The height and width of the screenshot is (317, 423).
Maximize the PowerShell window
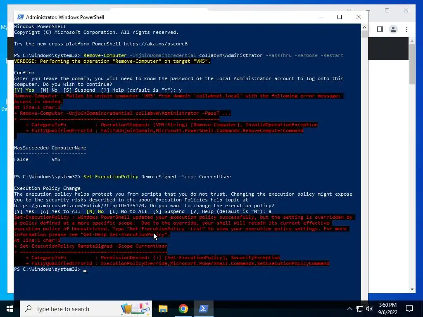pyautogui.click(x=340, y=17)
